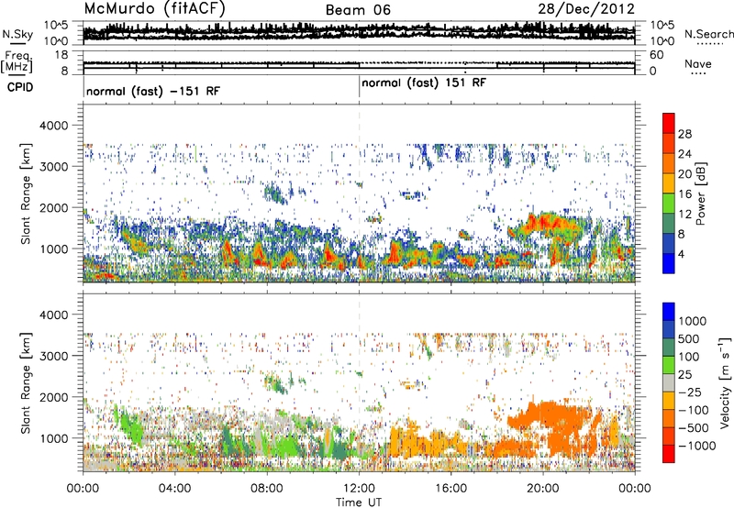Image resolution: width=734 pixels, height=508 pixels.
Task: Click '2000' tick on velocity panel axis
Action: click(x=53, y=397)
